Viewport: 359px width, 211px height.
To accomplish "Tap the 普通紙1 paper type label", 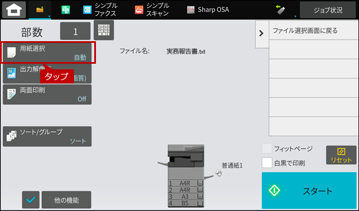I will [232, 165].
